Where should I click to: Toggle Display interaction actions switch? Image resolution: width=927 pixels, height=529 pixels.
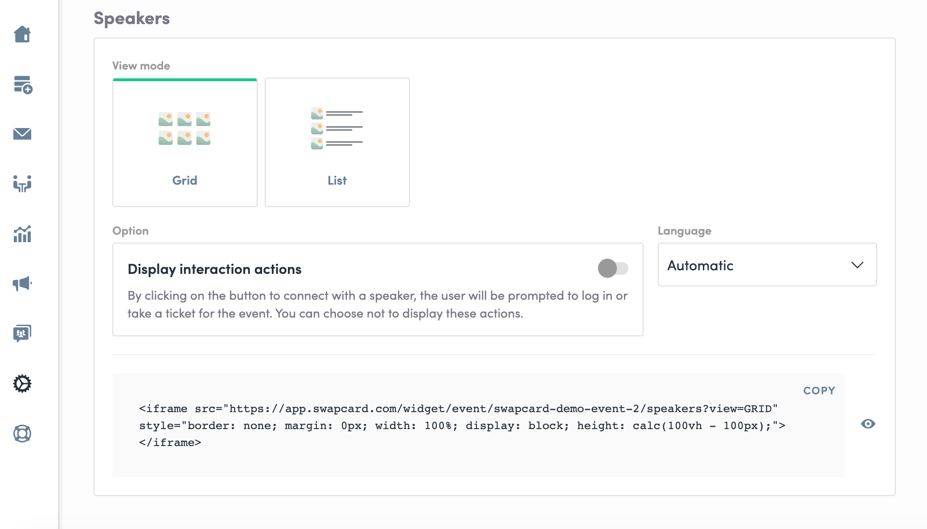click(x=613, y=269)
